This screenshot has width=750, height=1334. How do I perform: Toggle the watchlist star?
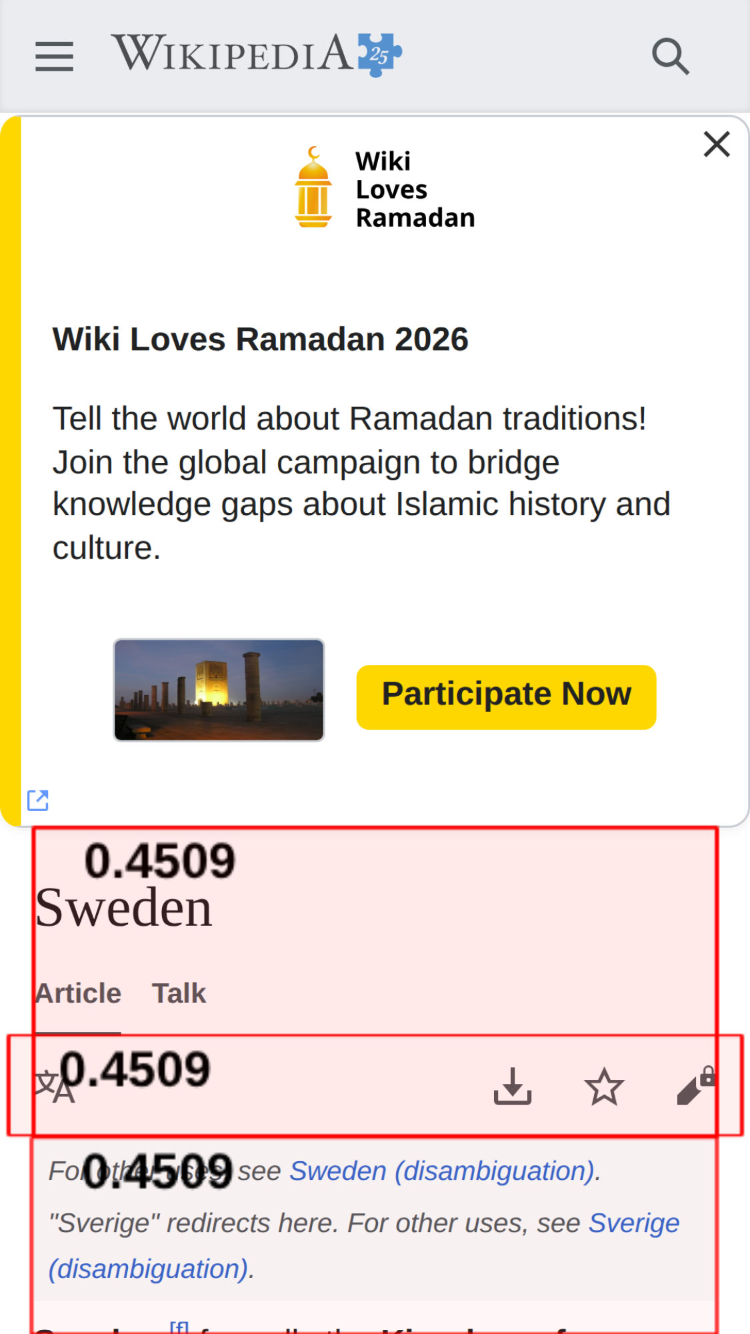click(604, 1087)
